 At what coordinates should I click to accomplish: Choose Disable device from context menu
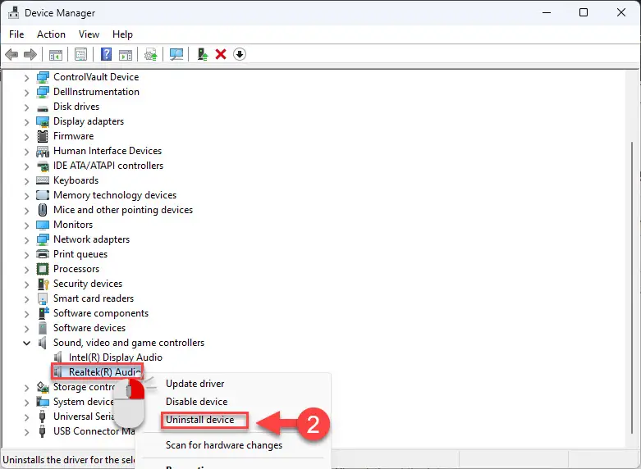point(196,402)
